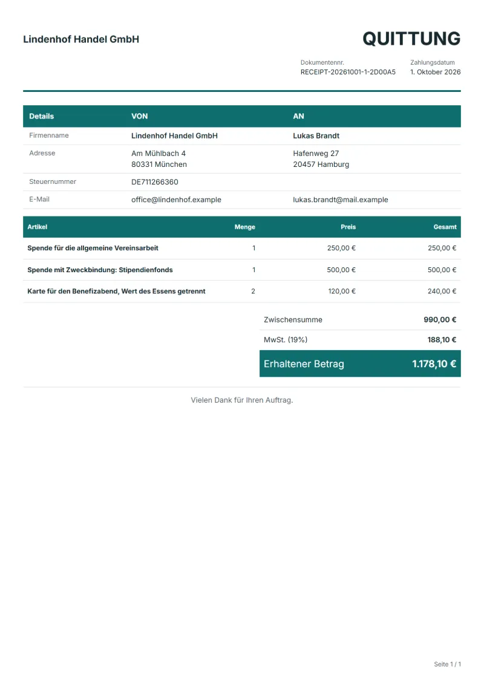Select recipient name Lukas Brandt
484x684 pixels.
point(316,135)
